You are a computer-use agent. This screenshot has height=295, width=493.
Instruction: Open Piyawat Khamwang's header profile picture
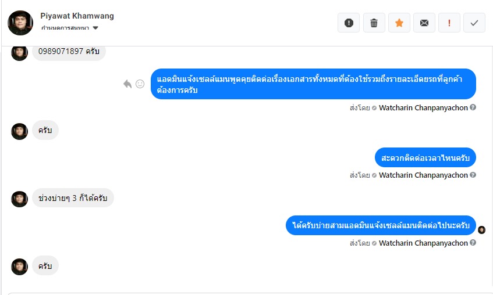pyautogui.click(x=20, y=23)
